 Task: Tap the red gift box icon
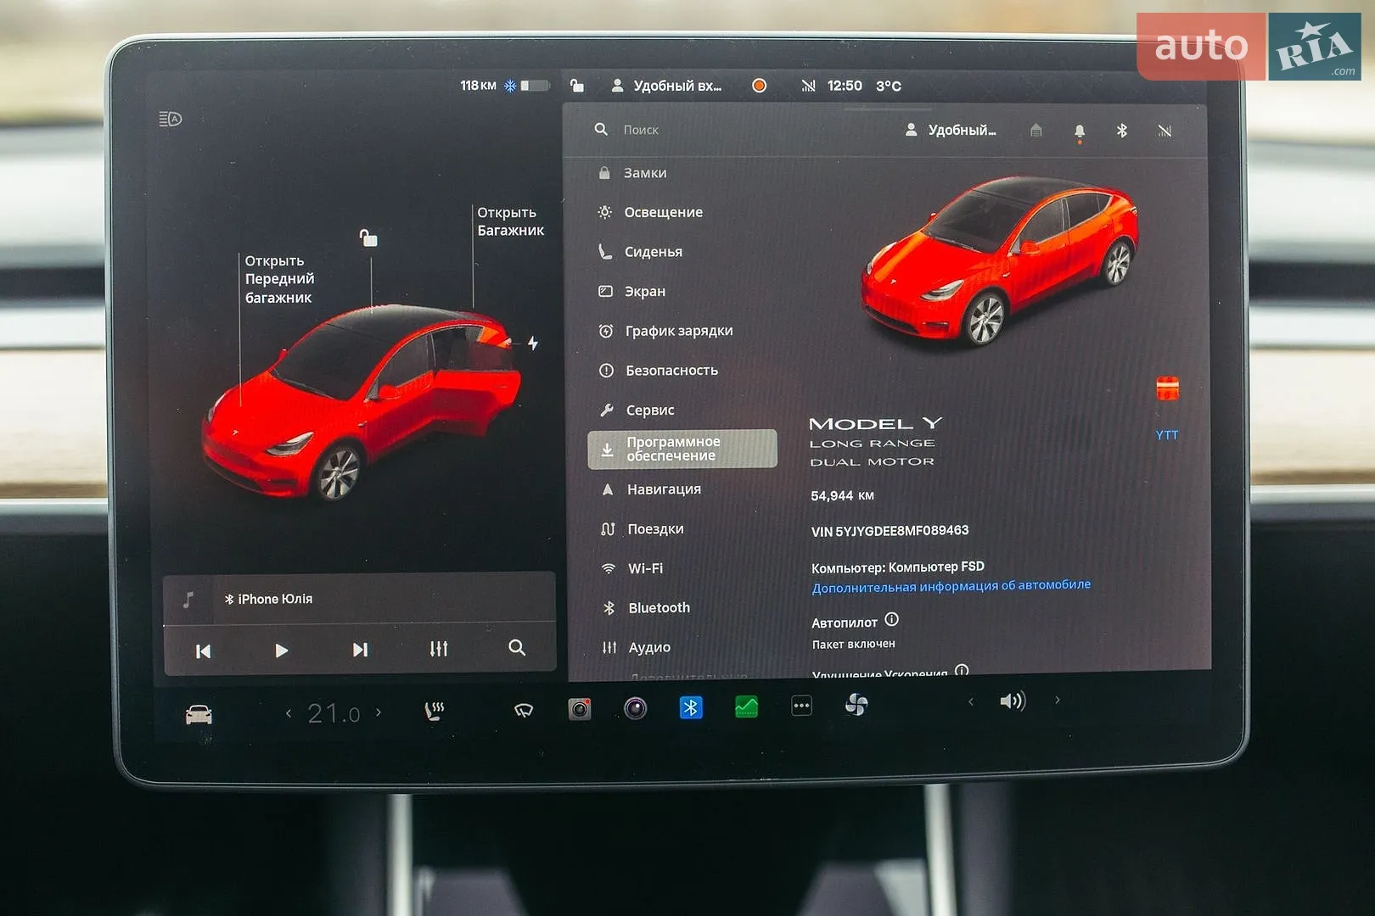(1168, 388)
